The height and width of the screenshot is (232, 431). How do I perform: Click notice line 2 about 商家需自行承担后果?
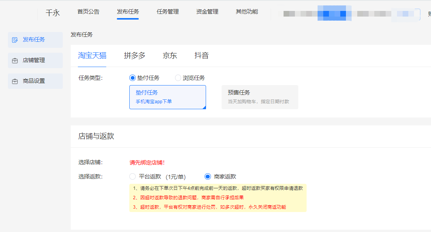pos(188,198)
